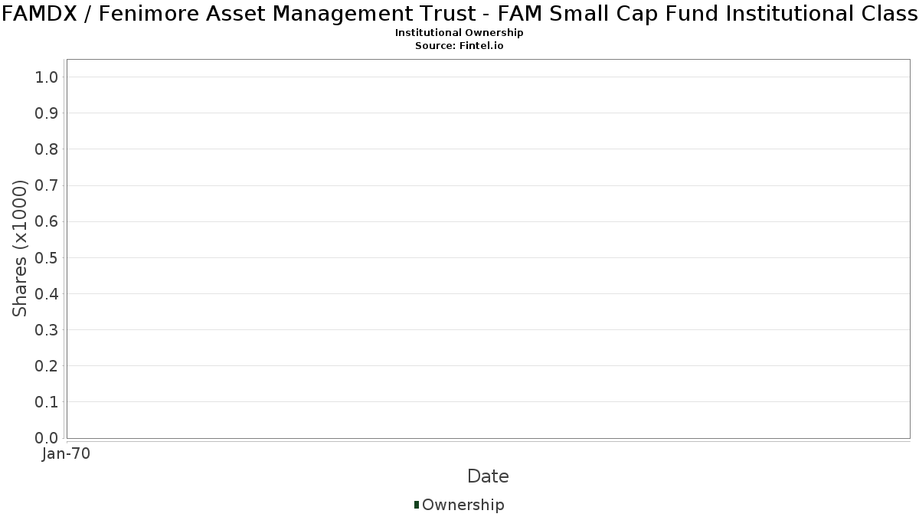Select the 0.6 y-axis tick label
The height and width of the screenshot is (517, 919).
coord(47,221)
